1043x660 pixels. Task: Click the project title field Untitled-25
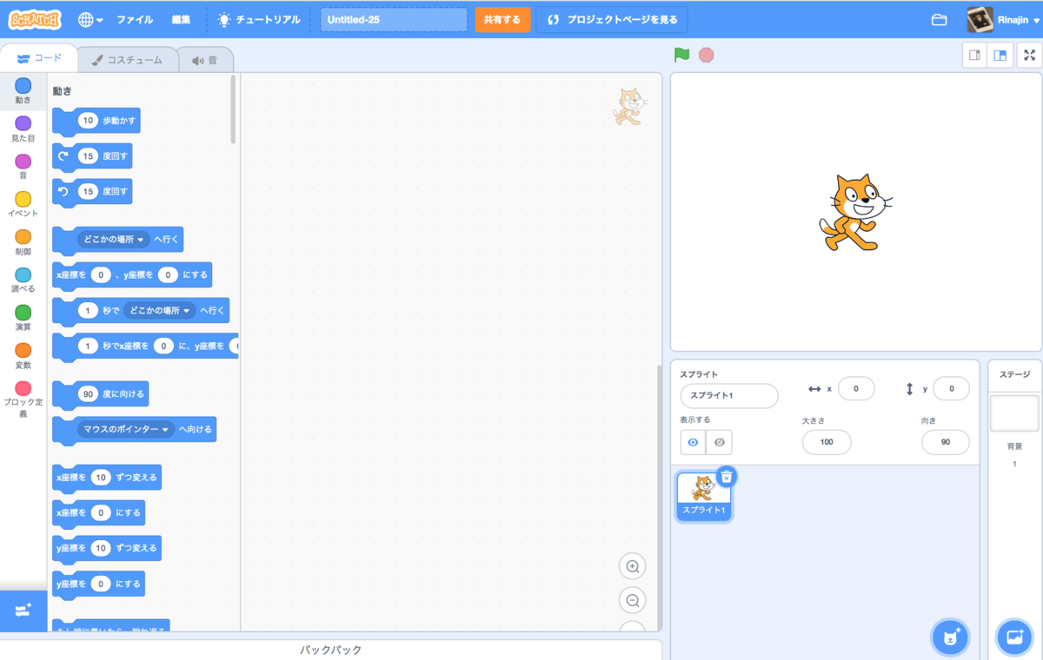tap(394, 19)
